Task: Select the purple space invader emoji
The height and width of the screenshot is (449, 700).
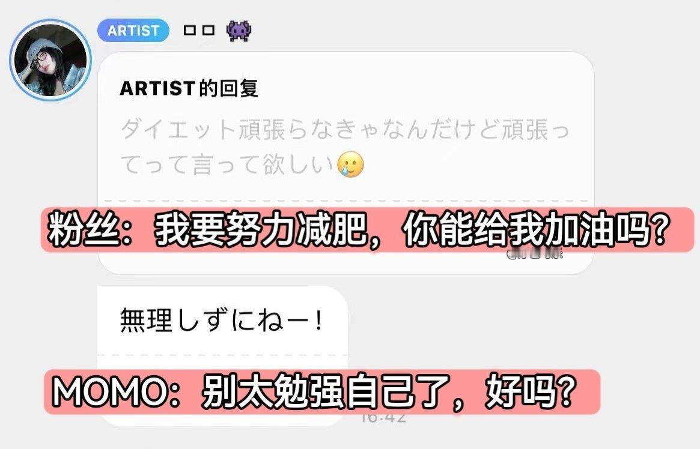Action: pyautogui.click(x=239, y=31)
